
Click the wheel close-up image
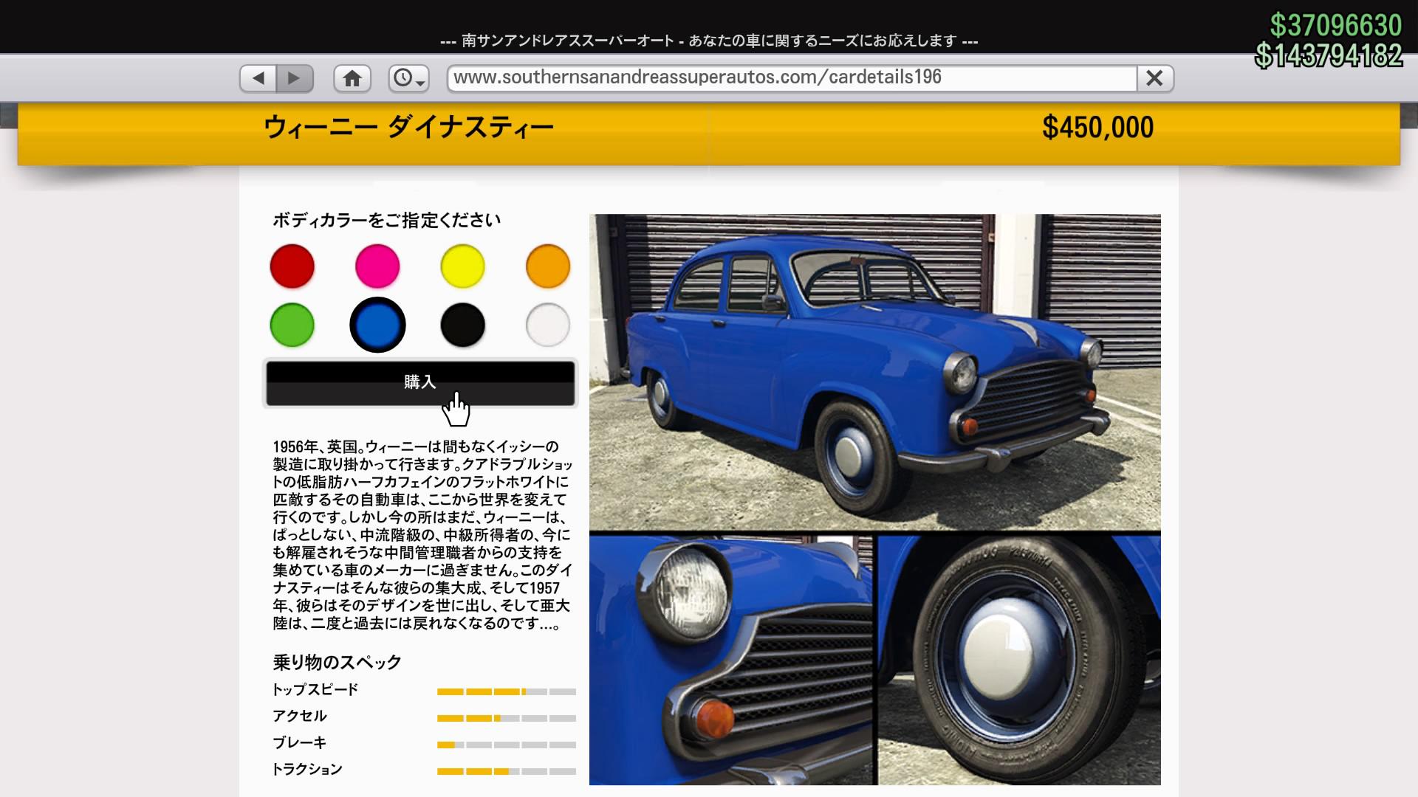[x=1019, y=660]
